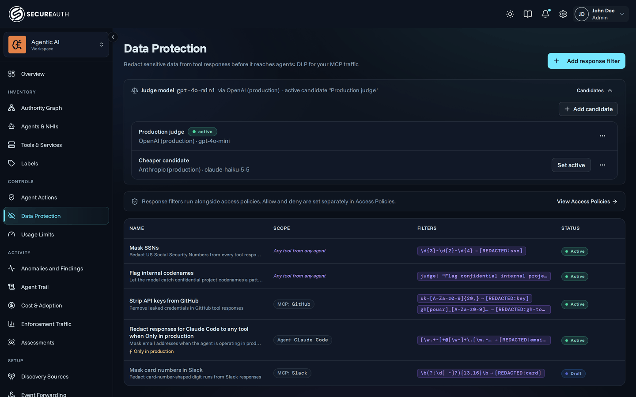Click the shield icon in the info banner
The width and height of the screenshot is (636, 397).
pyautogui.click(x=135, y=202)
